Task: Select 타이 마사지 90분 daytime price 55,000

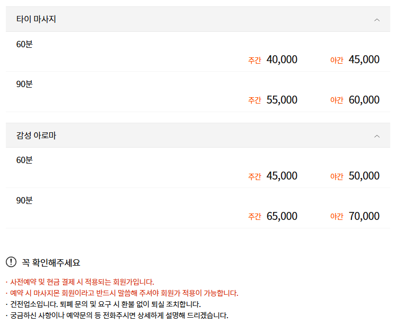Action: click(282, 100)
